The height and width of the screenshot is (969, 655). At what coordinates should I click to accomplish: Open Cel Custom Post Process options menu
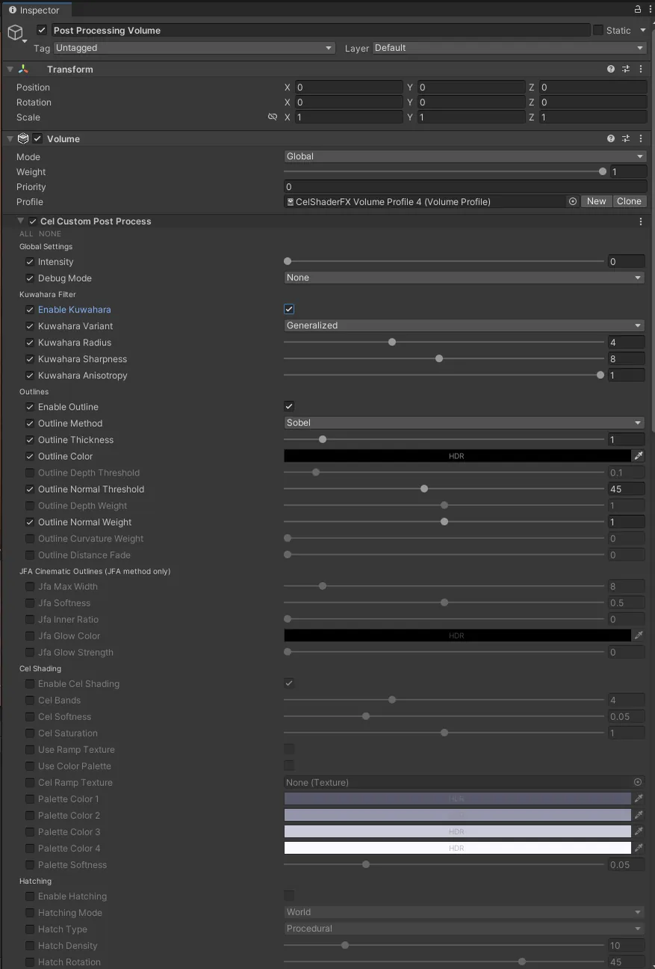(x=641, y=221)
